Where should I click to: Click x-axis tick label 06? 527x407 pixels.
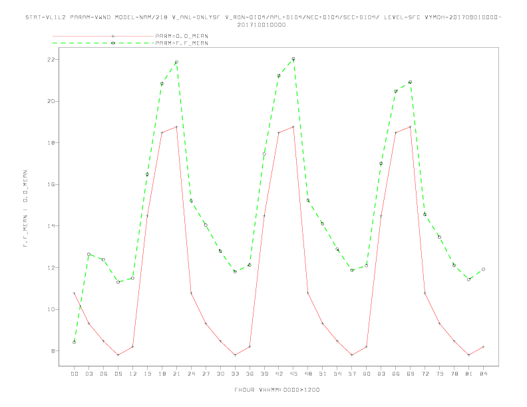pyautogui.click(x=104, y=374)
